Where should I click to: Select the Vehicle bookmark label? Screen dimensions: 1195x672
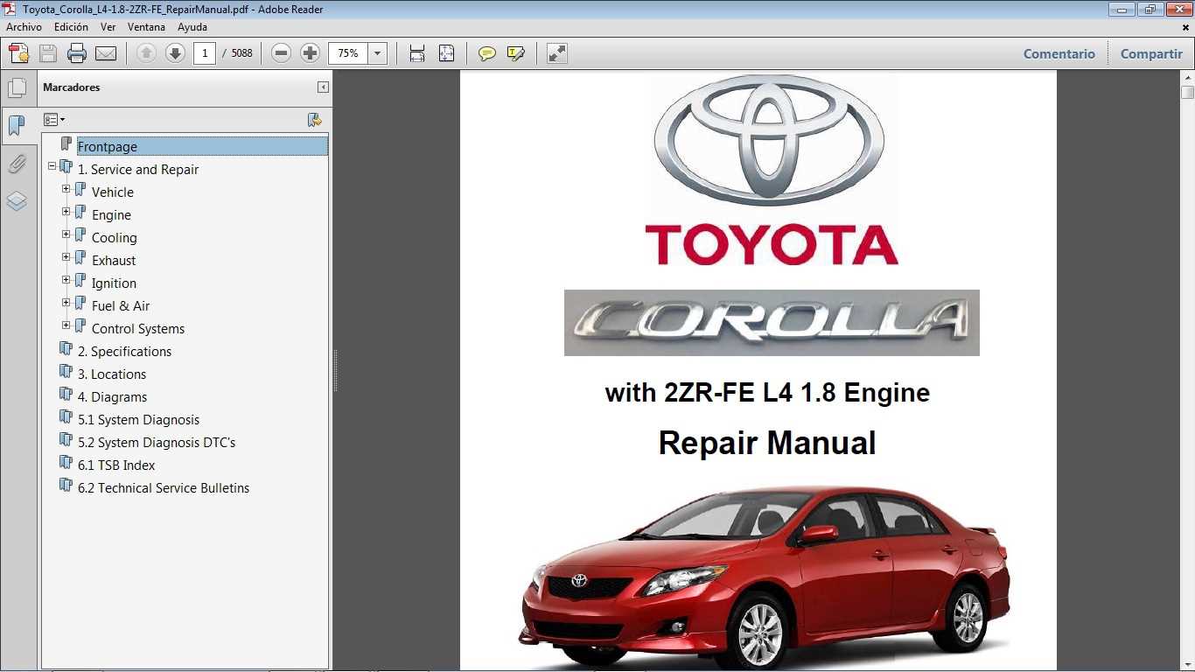click(113, 192)
